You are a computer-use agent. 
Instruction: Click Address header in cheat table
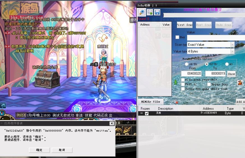pos(208,109)
